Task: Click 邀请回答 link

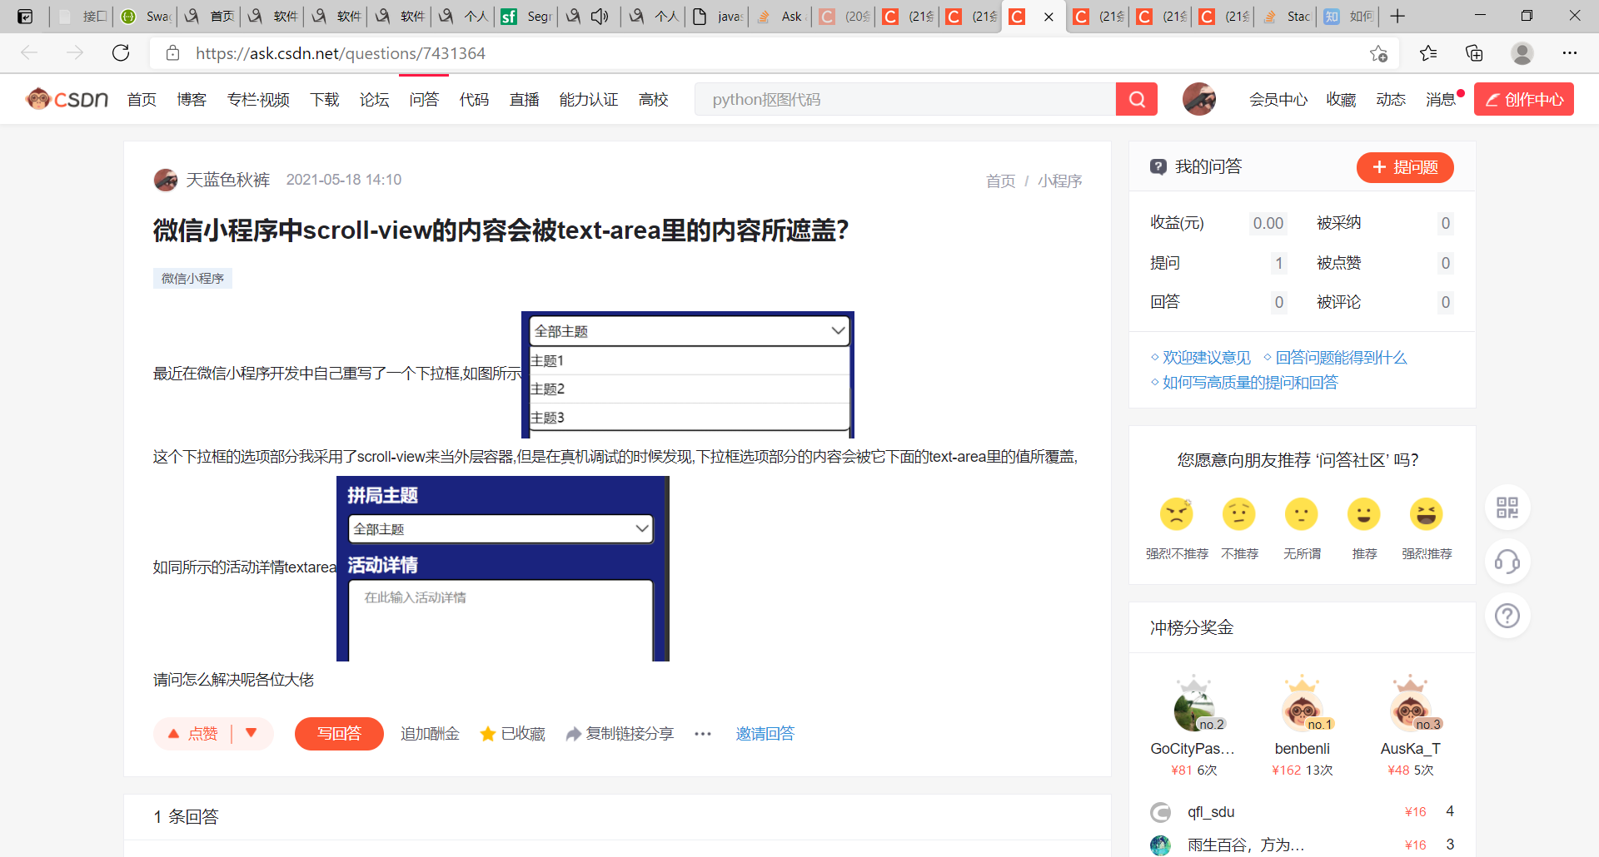Action: click(765, 734)
